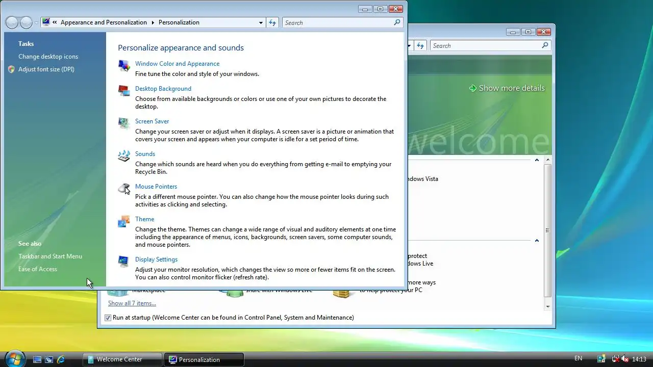Click the Display Settings monitor icon
Viewport: 653px width, 367px height.
124,261
